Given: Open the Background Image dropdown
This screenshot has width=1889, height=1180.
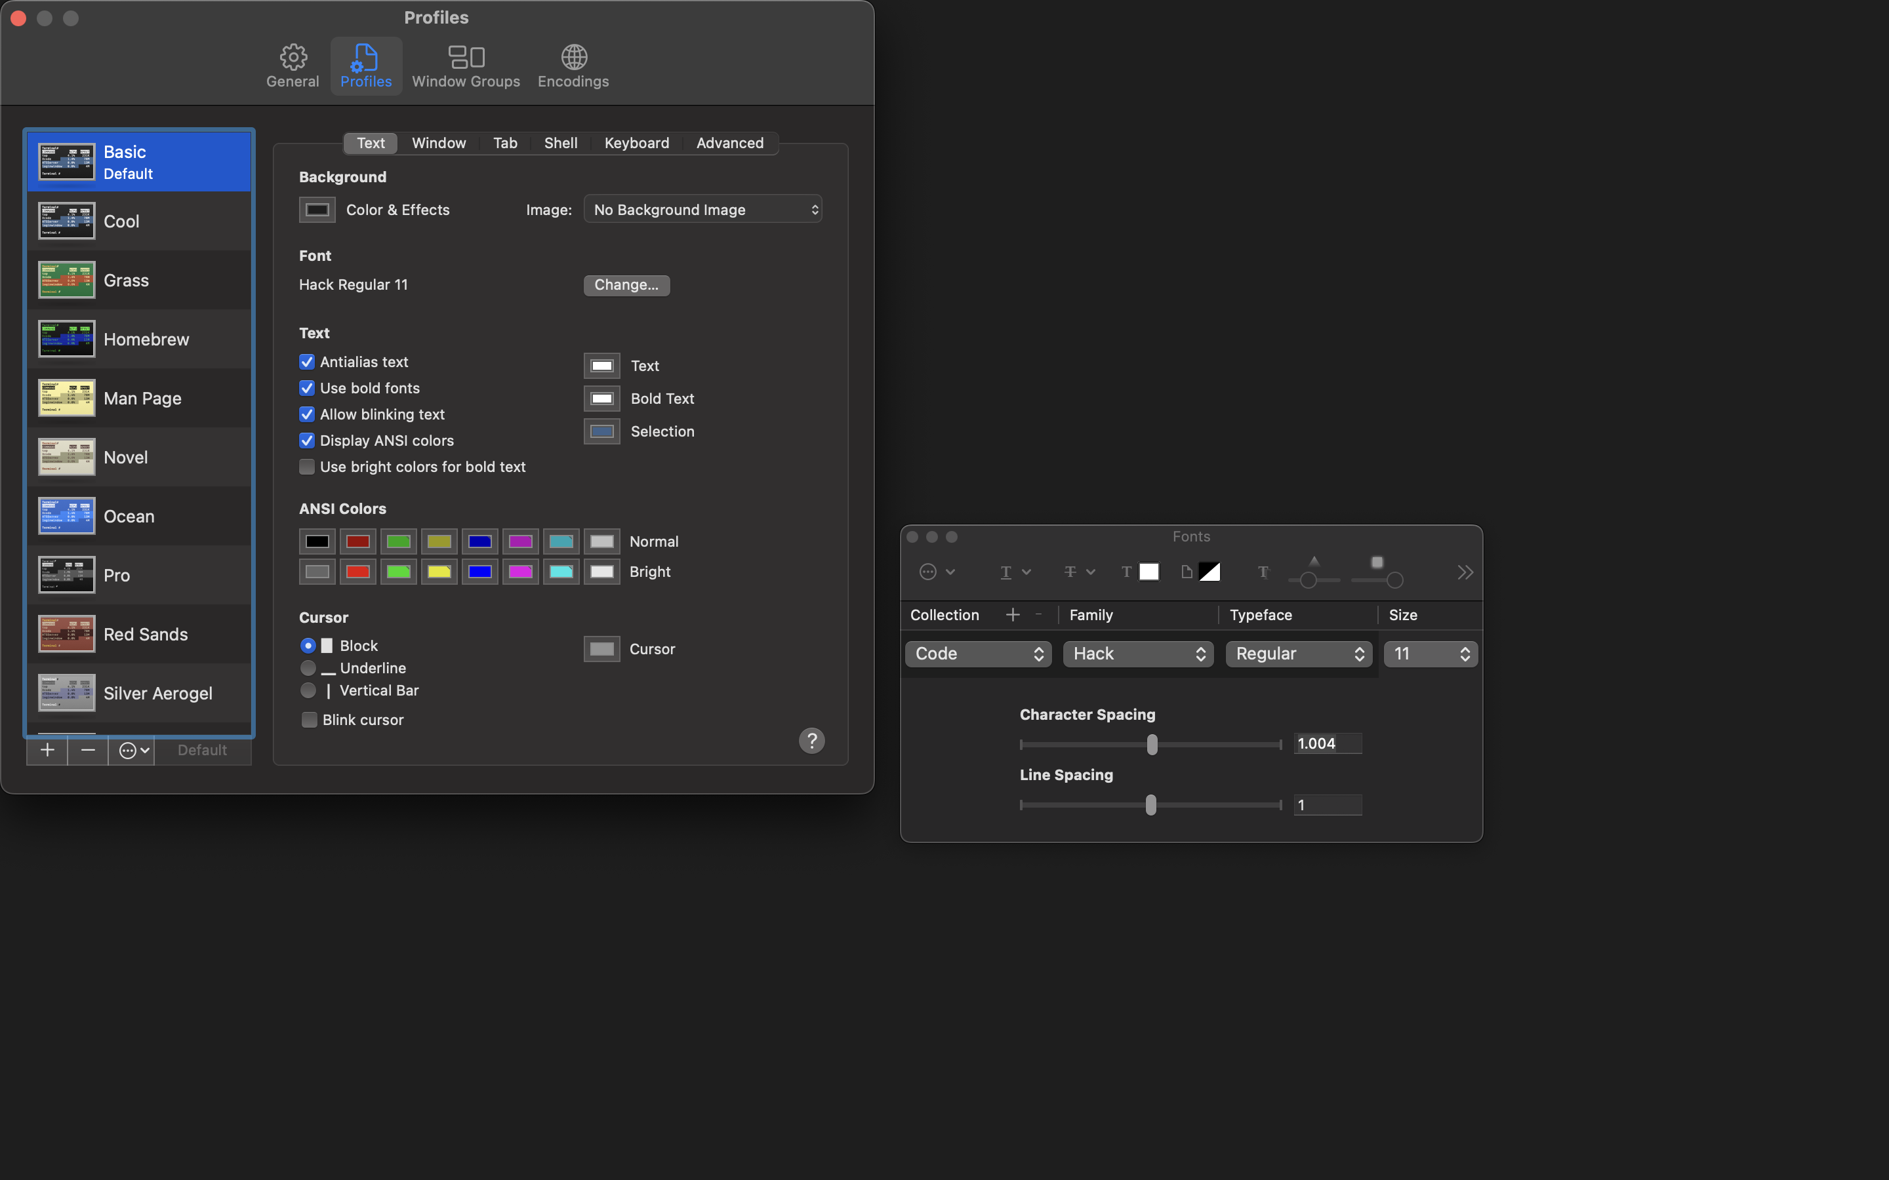Looking at the screenshot, I should pos(702,209).
